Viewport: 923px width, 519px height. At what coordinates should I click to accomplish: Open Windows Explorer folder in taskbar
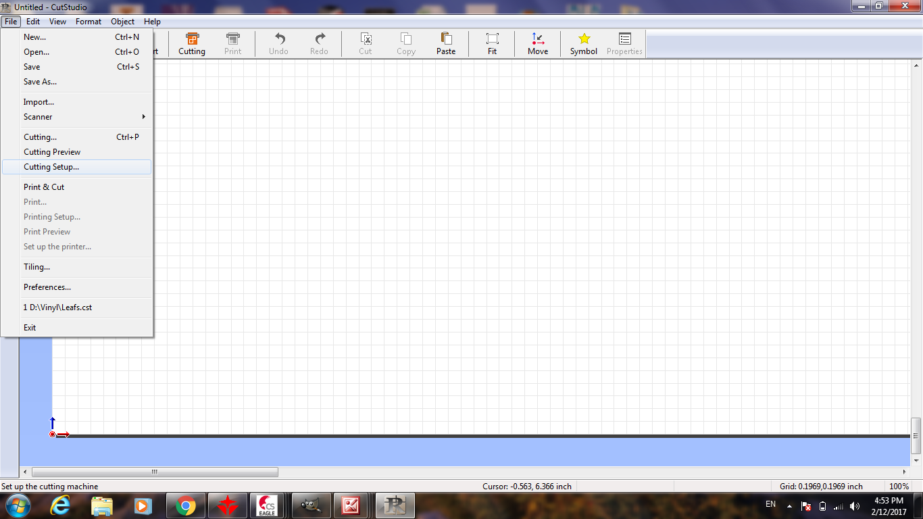(102, 505)
